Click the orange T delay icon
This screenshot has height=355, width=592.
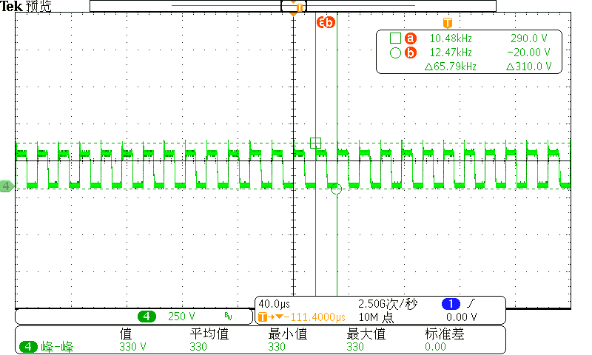(x=263, y=317)
